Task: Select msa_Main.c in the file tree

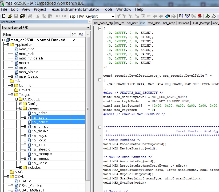Action: click(28, 72)
